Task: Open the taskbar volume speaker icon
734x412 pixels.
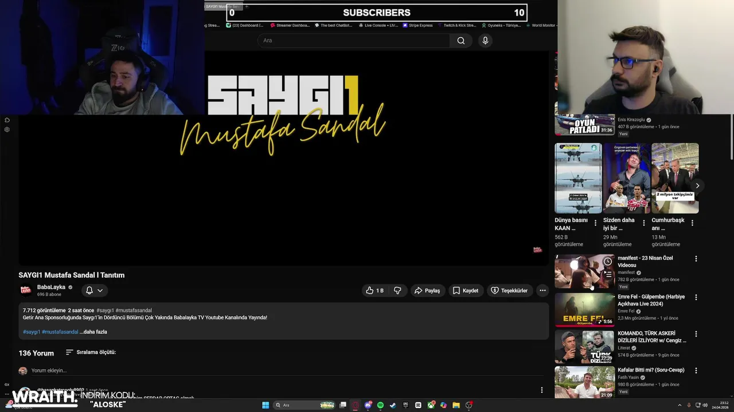Action: [705, 405]
